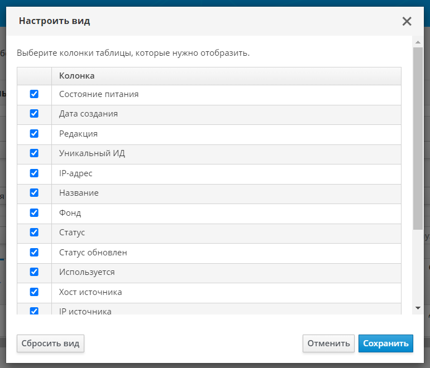Viewport: 430px width, 368px height.
Task: Uncheck the Состояние питания column checkbox
Action: click(x=34, y=94)
